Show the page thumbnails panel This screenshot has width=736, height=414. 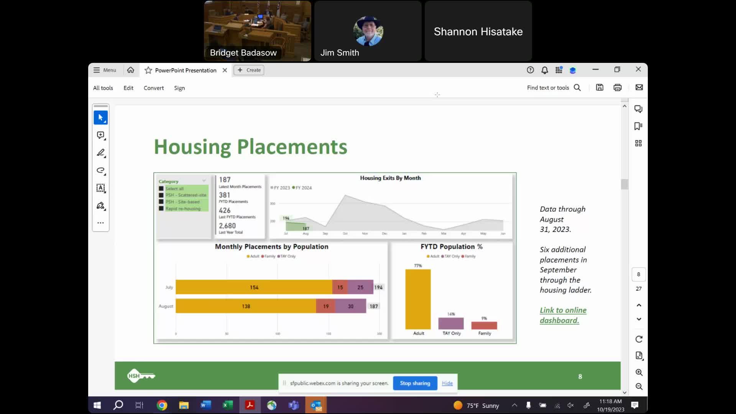click(x=639, y=143)
